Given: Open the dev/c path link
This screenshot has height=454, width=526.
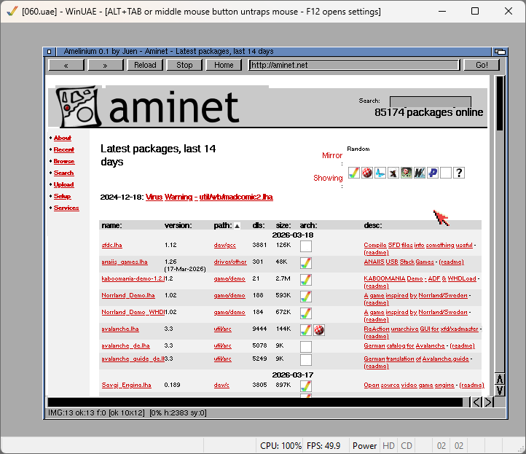Looking at the screenshot, I should (221, 385).
